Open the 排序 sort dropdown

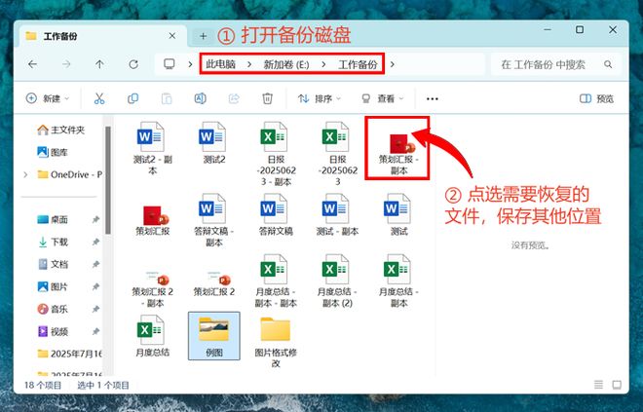(320, 98)
